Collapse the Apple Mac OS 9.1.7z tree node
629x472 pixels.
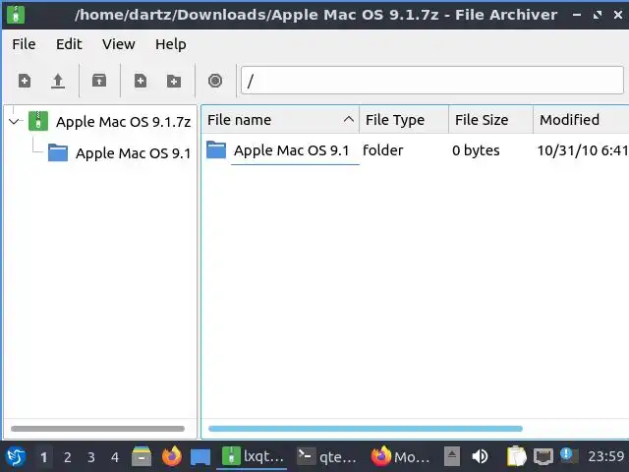14,121
